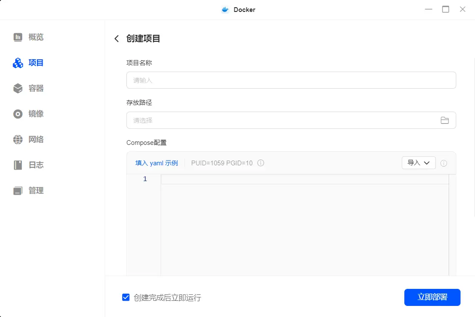The width and height of the screenshot is (475, 317).
Task: Open the 概览 overview panel
Action: coord(28,37)
